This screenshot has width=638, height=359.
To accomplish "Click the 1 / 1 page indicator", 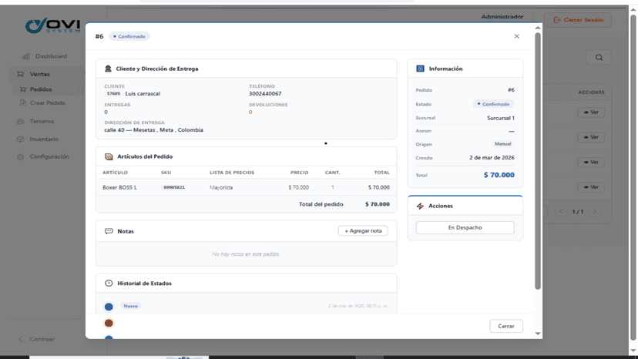I will (578, 212).
